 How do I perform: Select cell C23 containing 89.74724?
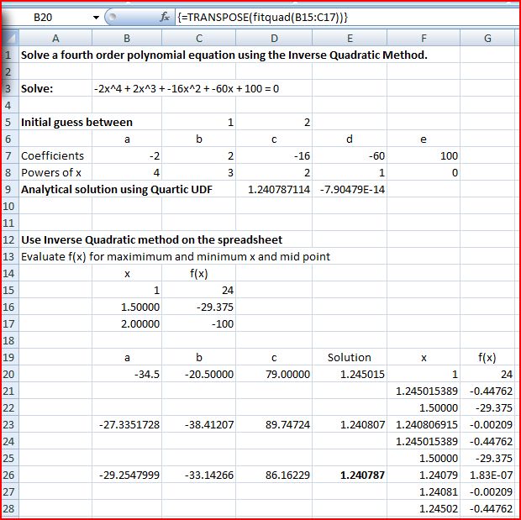click(274, 424)
